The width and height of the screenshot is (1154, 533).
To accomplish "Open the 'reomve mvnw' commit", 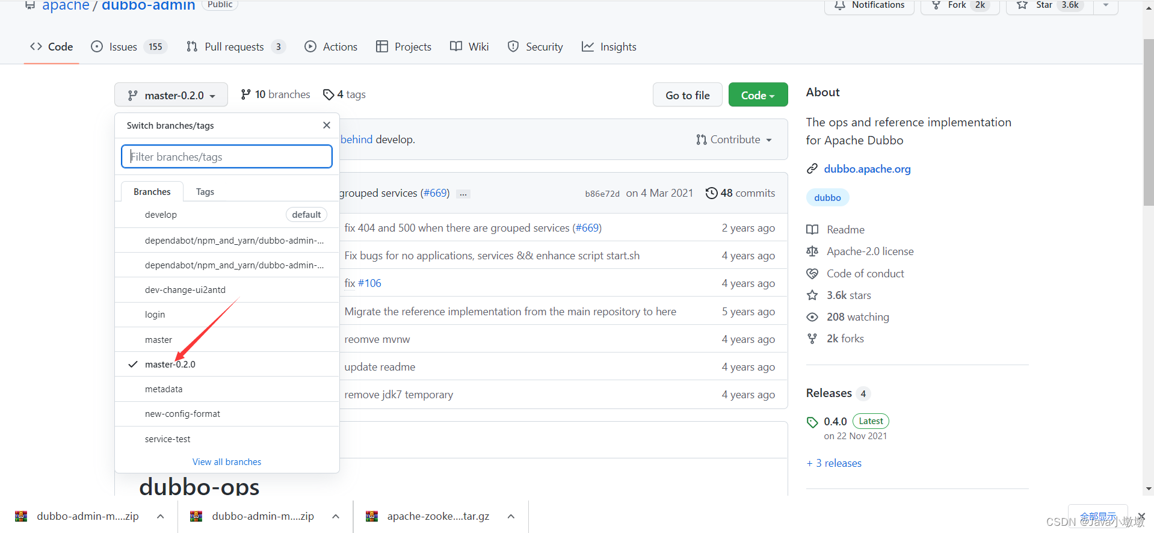I will click(x=377, y=339).
